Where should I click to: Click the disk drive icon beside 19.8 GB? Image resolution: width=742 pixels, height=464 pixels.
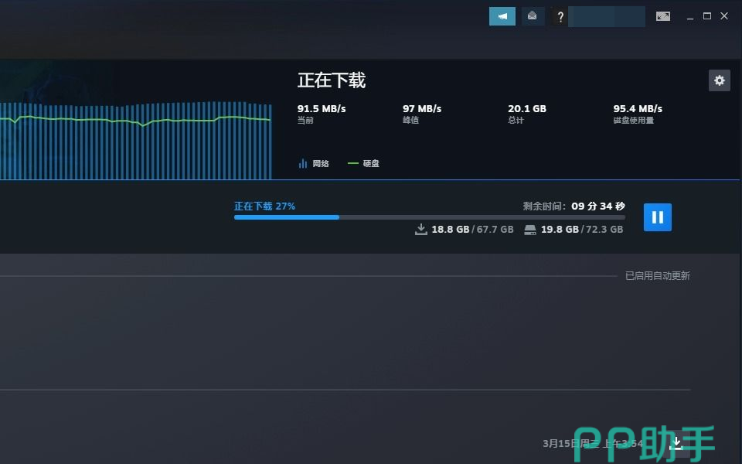pos(530,230)
